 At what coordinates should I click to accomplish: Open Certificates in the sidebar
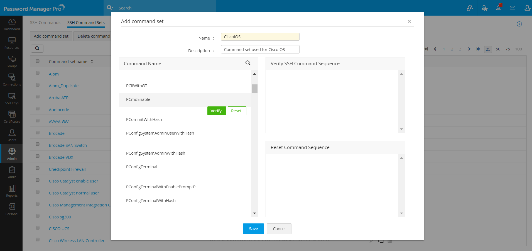coord(12,117)
